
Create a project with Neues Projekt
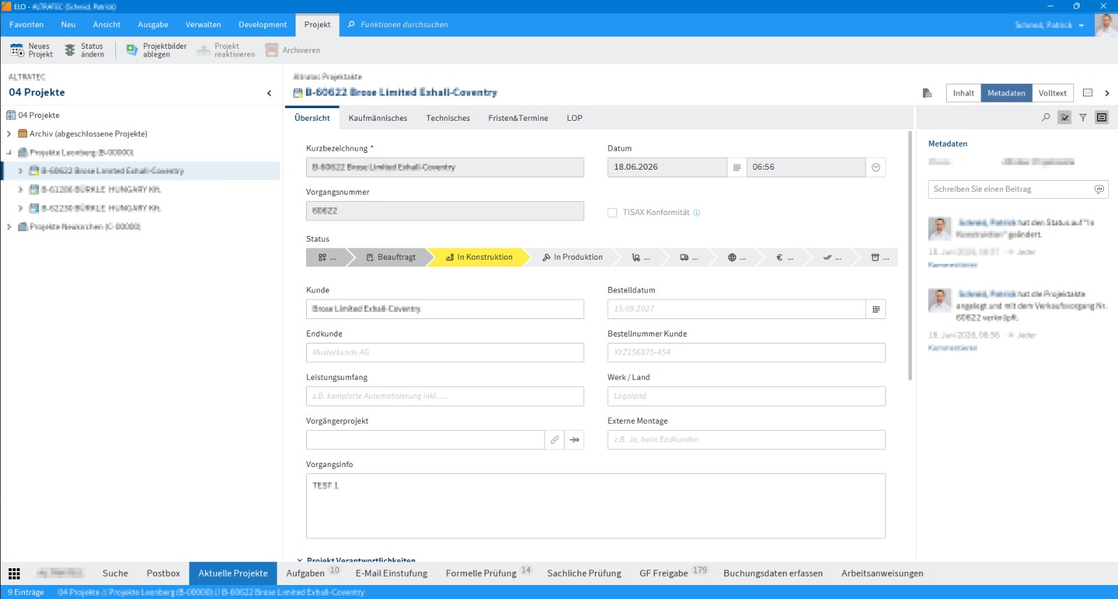pos(31,50)
